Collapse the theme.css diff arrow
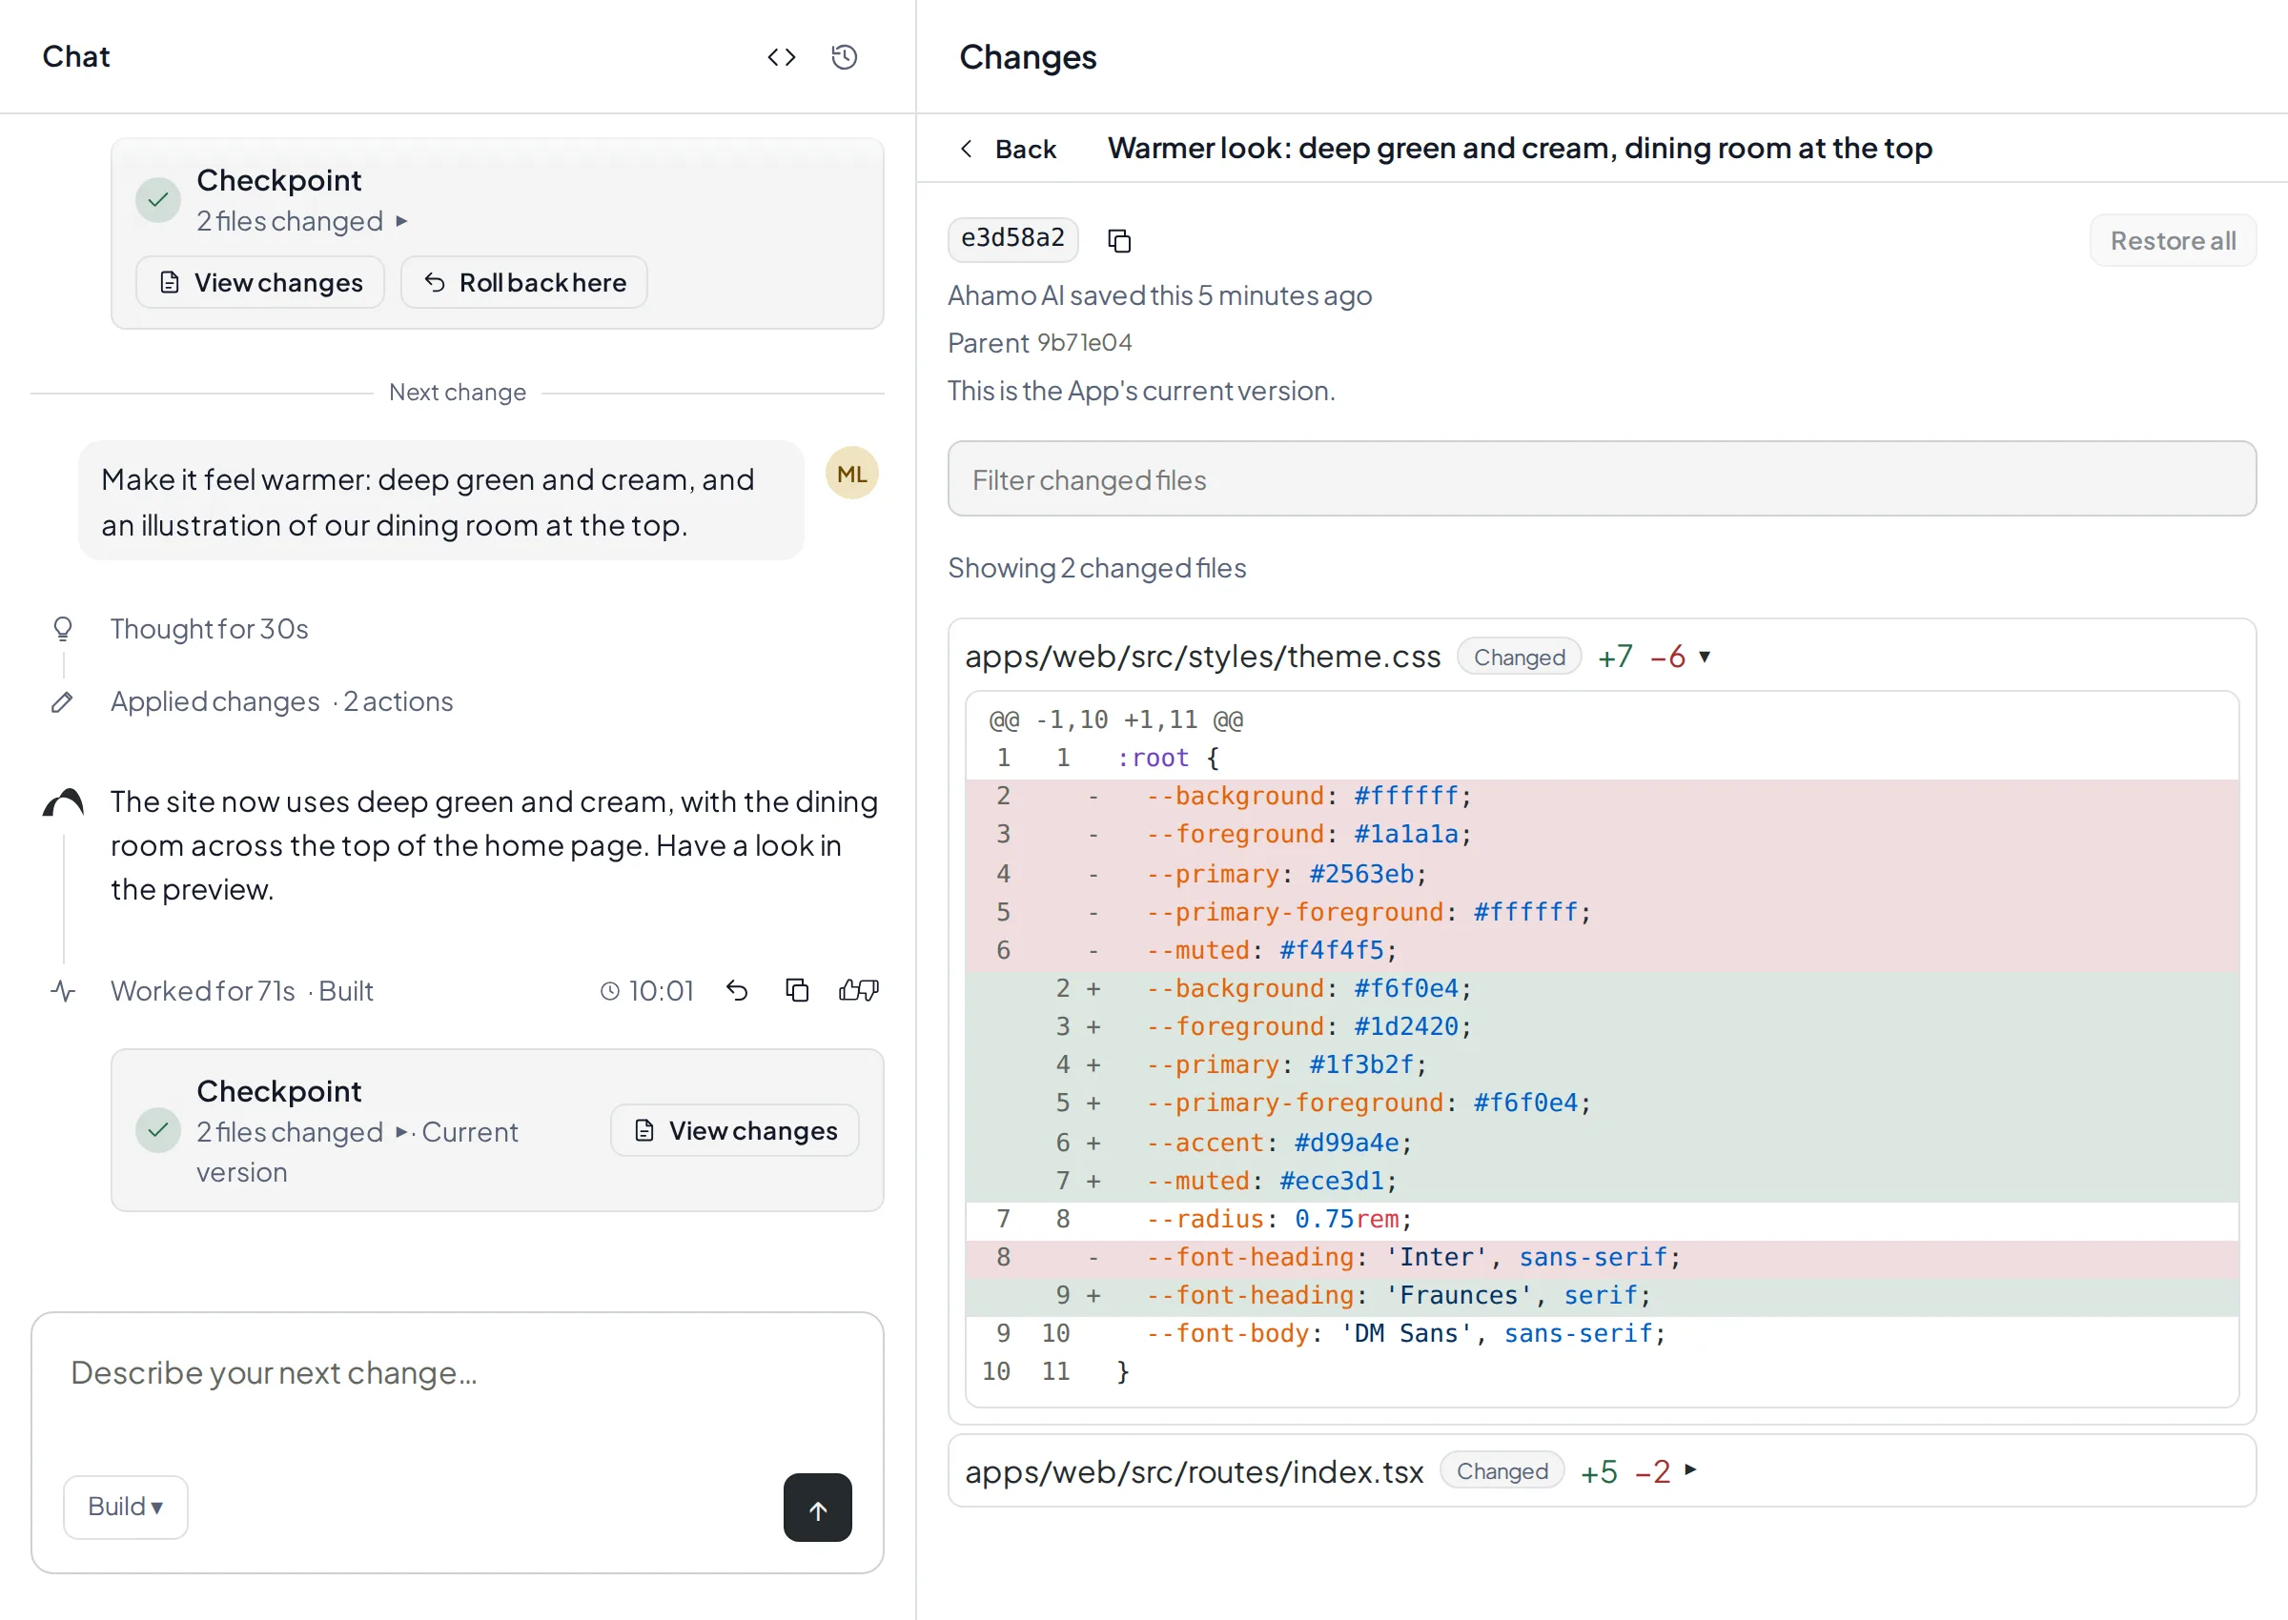The height and width of the screenshot is (1620, 2288). coord(1706,657)
